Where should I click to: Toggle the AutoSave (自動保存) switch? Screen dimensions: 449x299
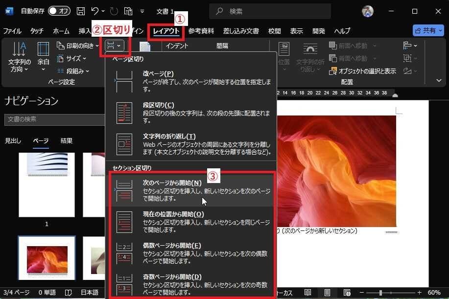click(59, 11)
